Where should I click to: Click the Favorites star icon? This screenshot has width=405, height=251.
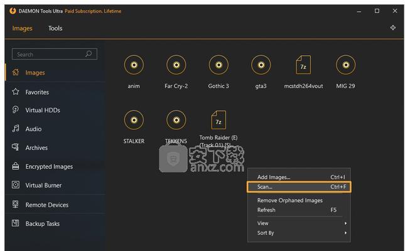click(x=16, y=92)
